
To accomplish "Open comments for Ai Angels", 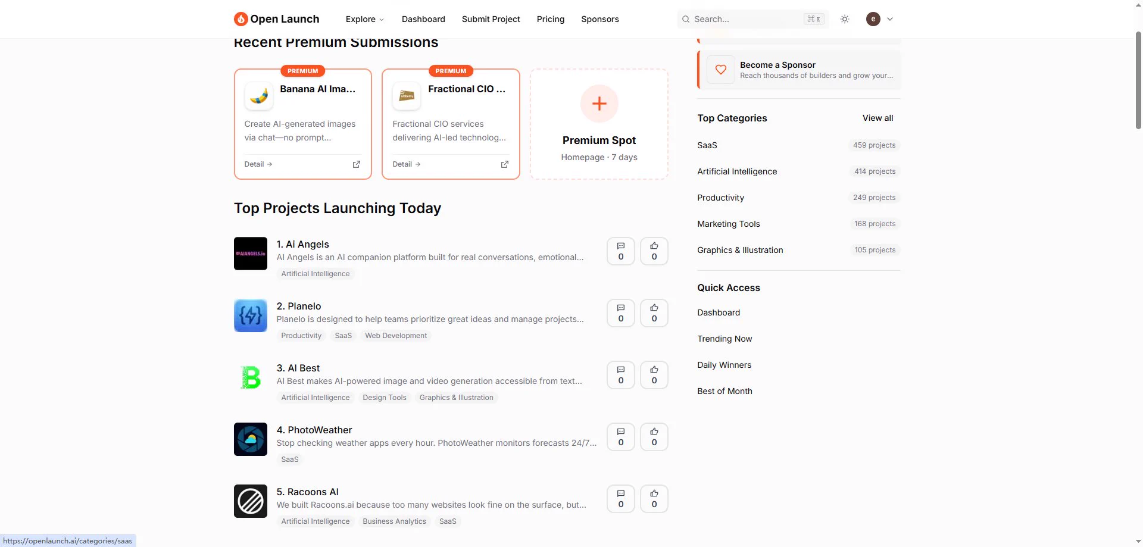I will 620,251.
